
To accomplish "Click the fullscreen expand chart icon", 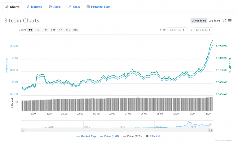I will [224, 21].
